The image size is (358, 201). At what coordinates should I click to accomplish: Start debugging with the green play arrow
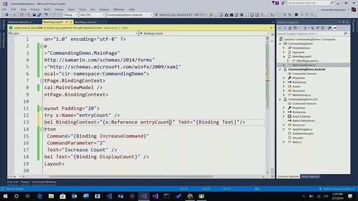157,15
